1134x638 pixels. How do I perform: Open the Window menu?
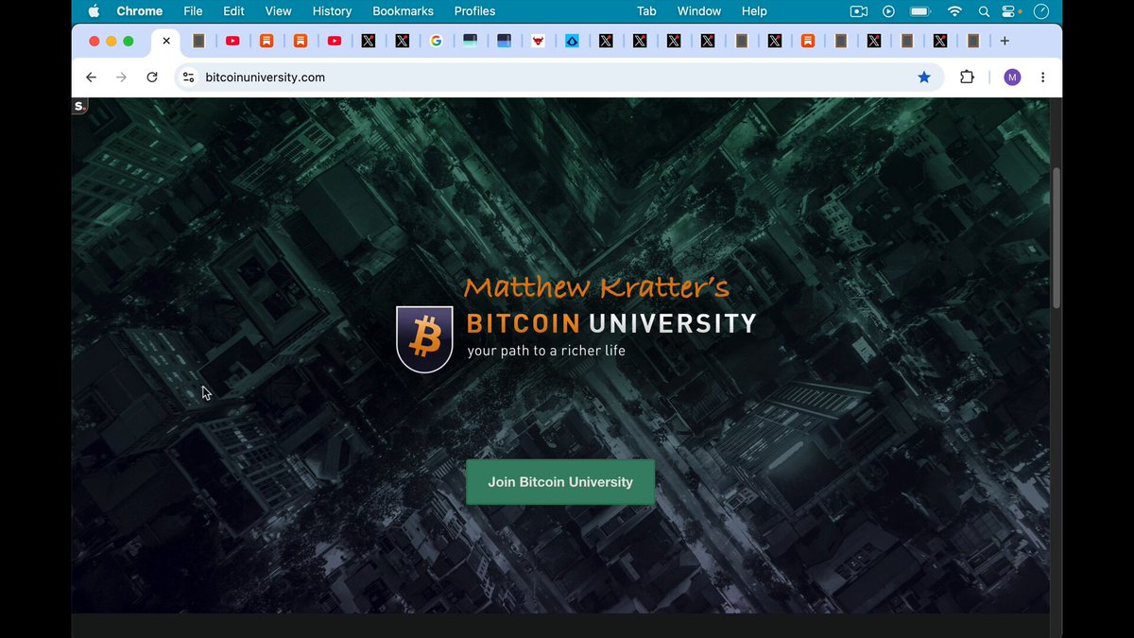point(699,11)
